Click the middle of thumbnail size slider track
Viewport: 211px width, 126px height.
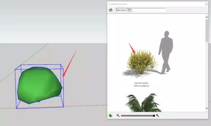(138, 116)
